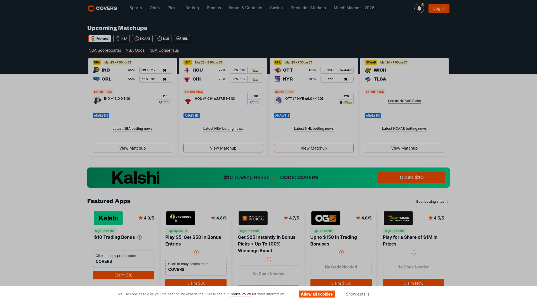Image resolution: width=537 pixels, height=302 pixels.
Task: Open the Picks menu
Action: click(x=173, y=8)
